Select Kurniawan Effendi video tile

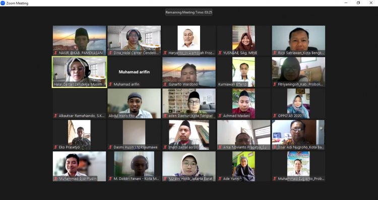(244, 72)
